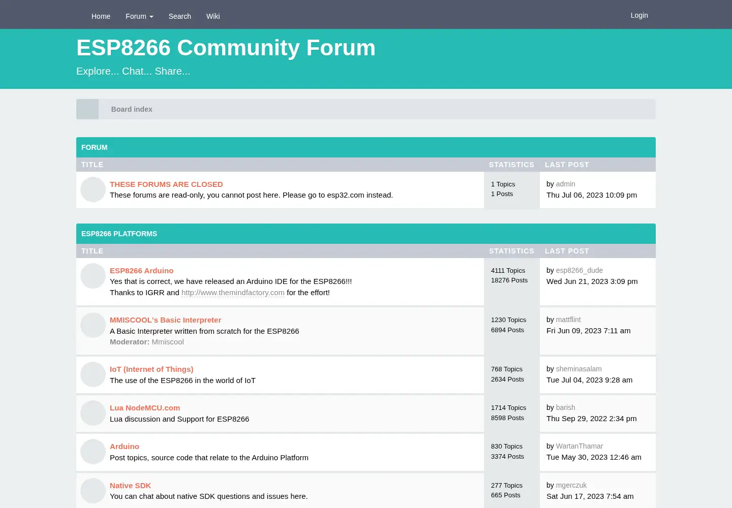View moderator Mmiscool's profile
This screenshot has height=508, width=732.
tap(168, 342)
